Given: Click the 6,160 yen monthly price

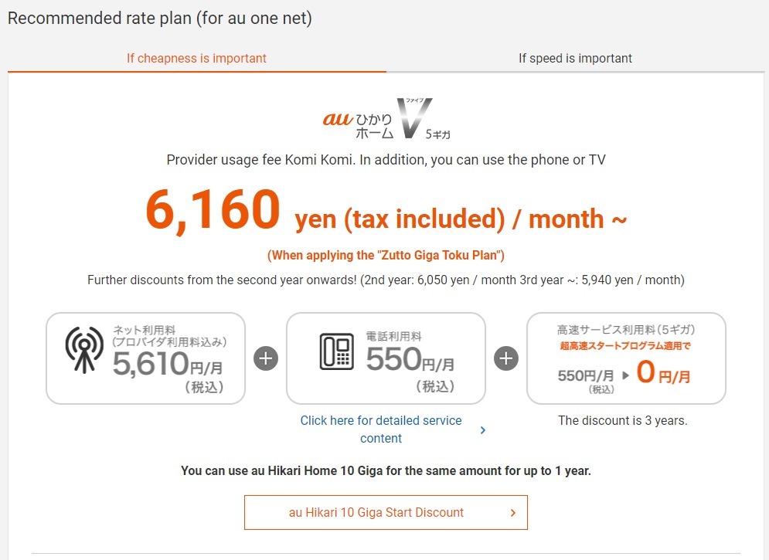Looking at the screenshot, I should [213, 209].
